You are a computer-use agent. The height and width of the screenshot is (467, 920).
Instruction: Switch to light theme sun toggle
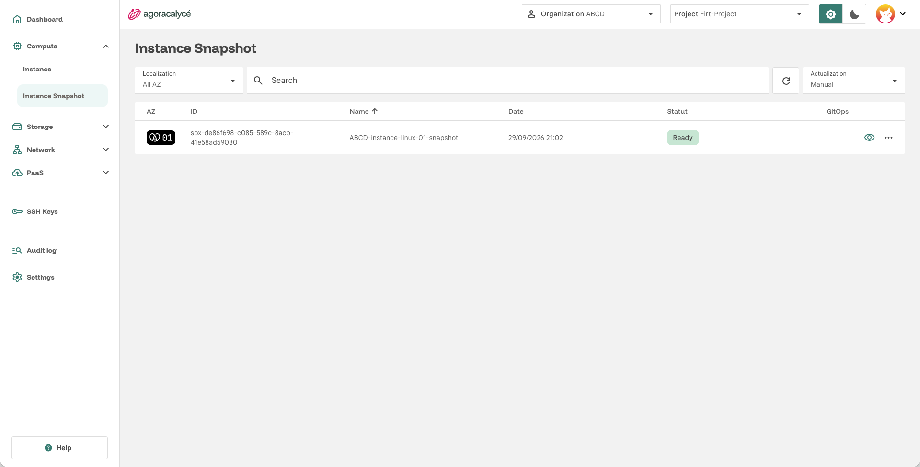coord(831,14)
